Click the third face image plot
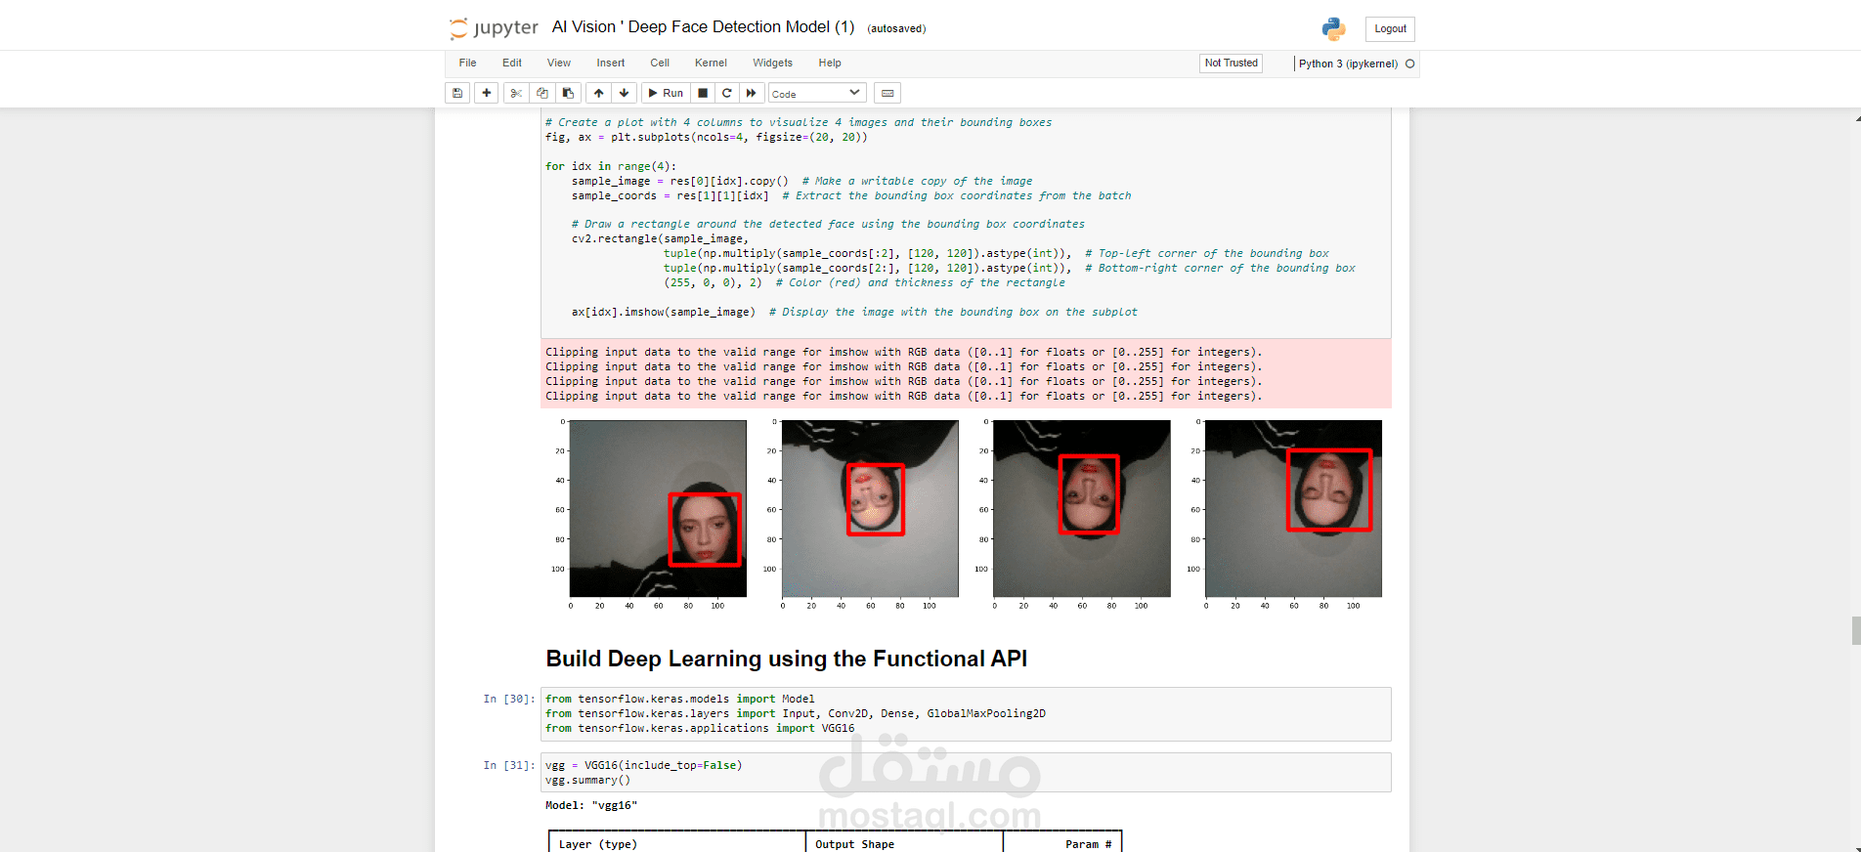Screen dimensions: 1861x852 1082,508
